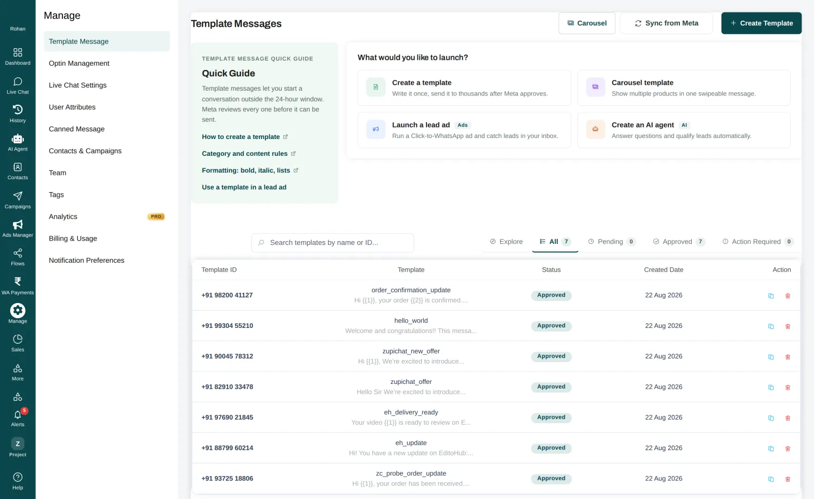Screen dimensions: 814x499
Task: Open Optin Management menu item
Action: coord(106,63)
